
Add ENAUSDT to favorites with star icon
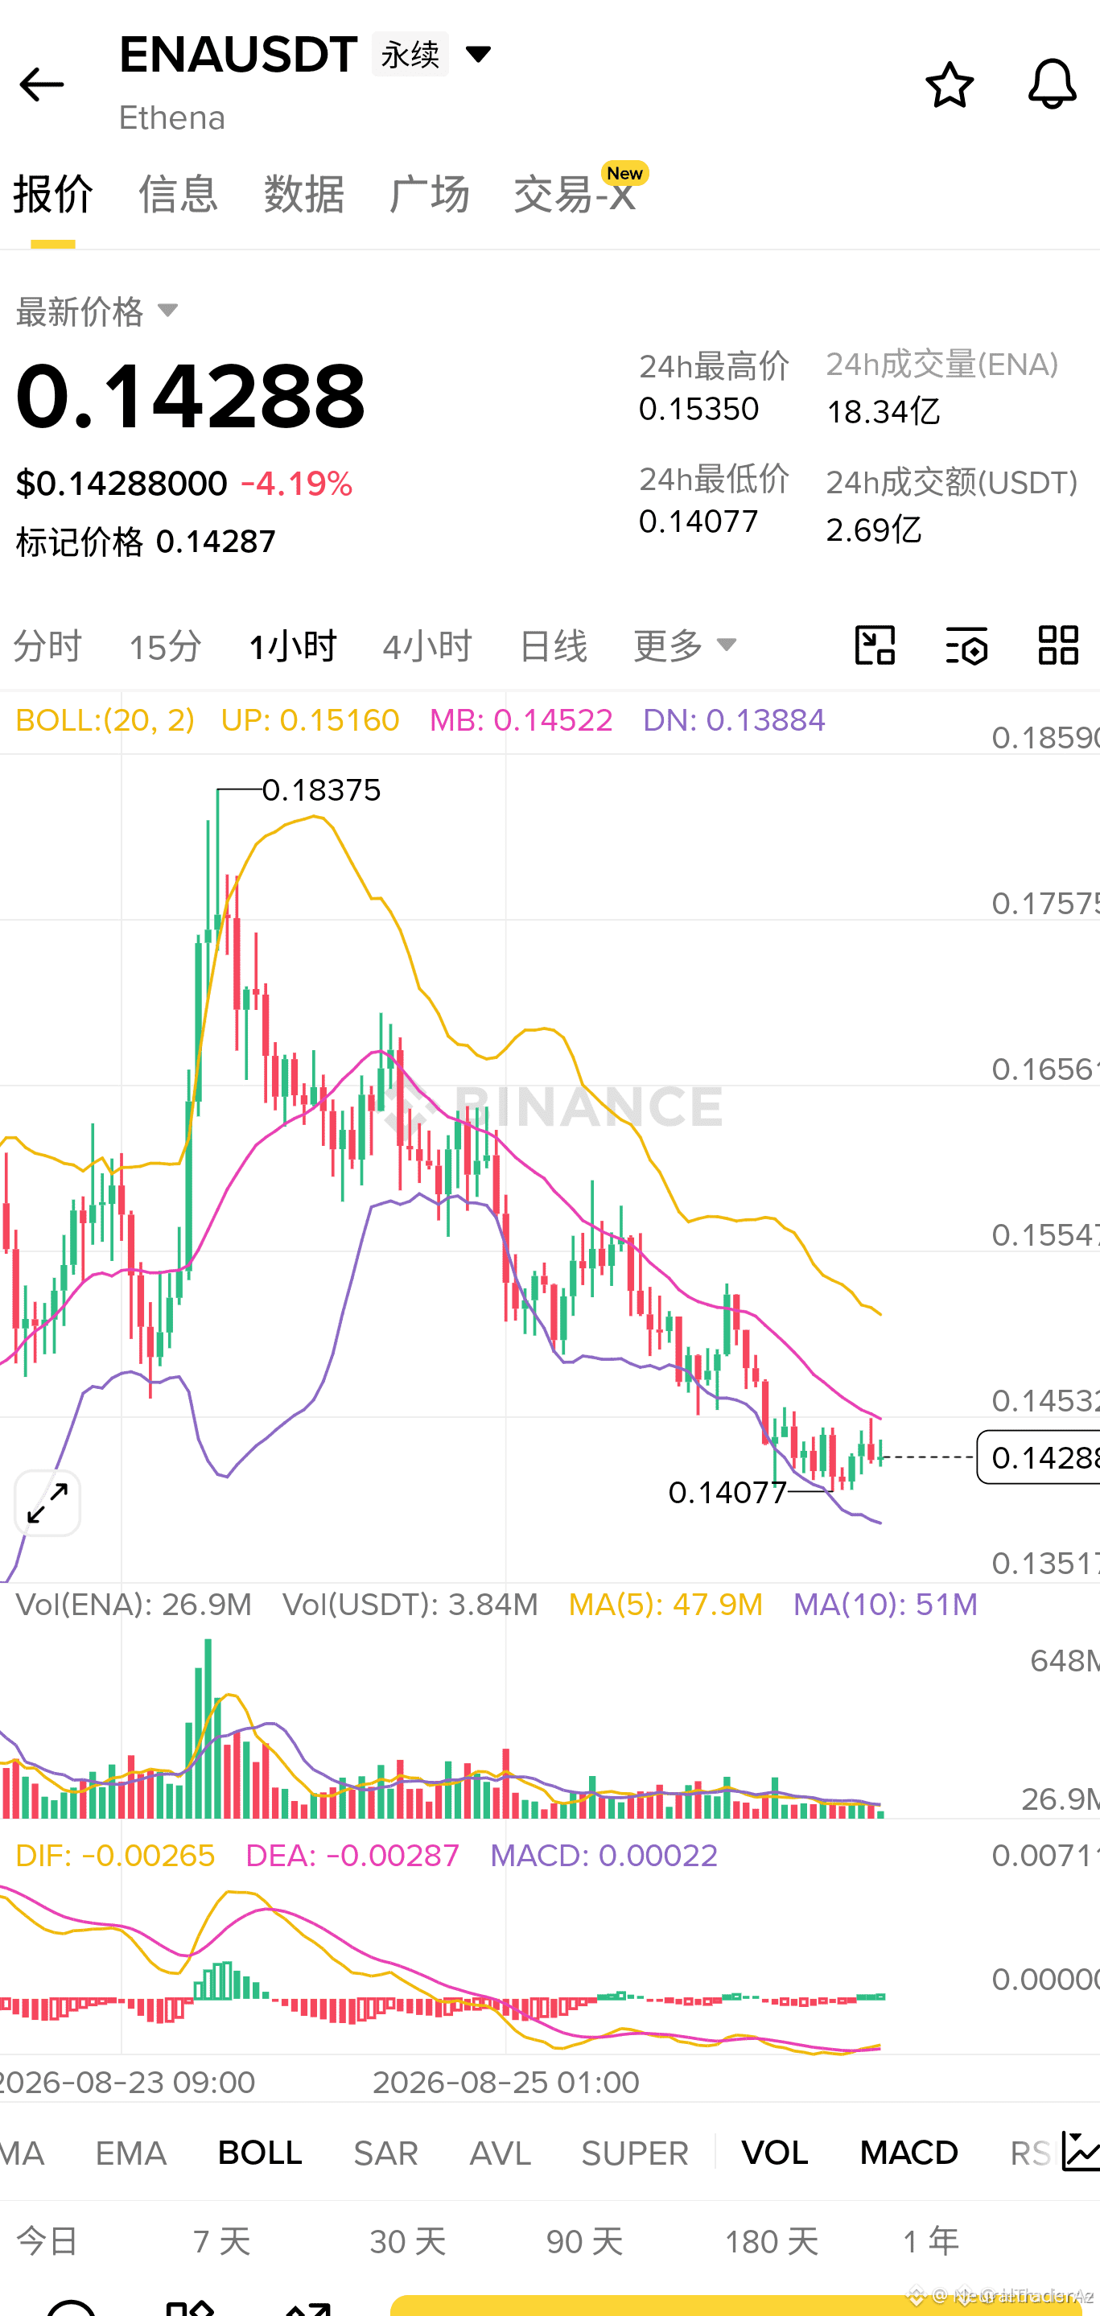click(x=950, y=85)
